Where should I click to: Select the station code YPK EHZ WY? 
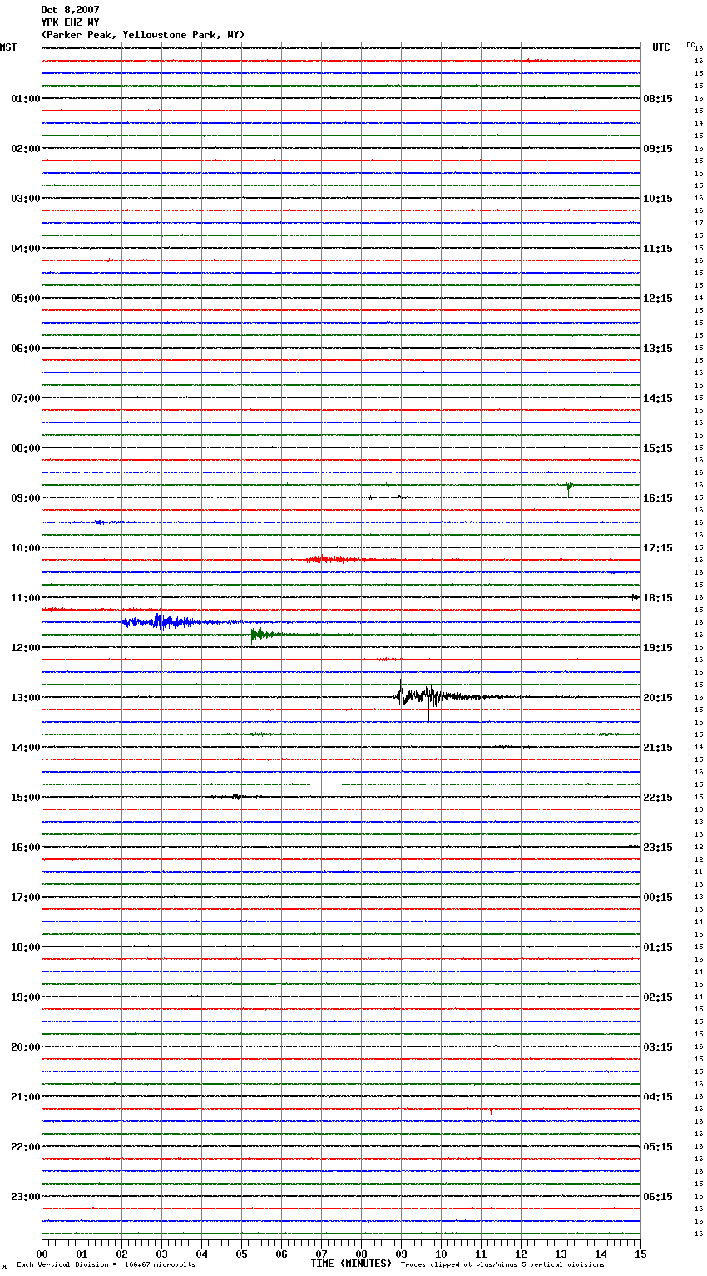[70, 22]
